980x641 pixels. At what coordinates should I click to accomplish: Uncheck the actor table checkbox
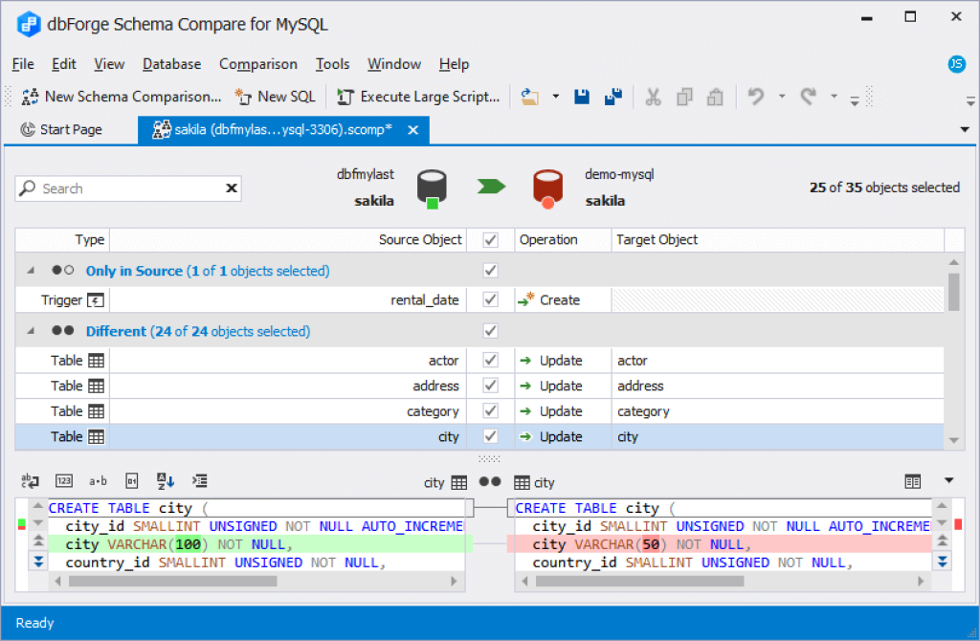491,361
